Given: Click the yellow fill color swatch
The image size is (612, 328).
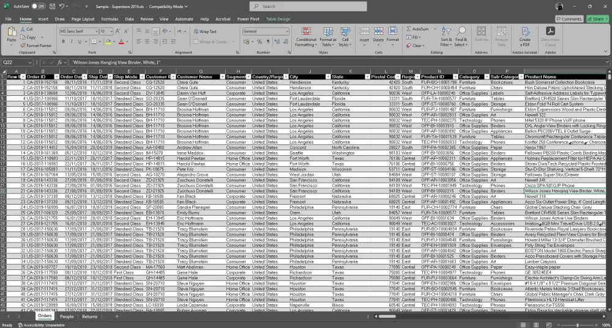Looking at the screenshot, I should coord(108,42).
